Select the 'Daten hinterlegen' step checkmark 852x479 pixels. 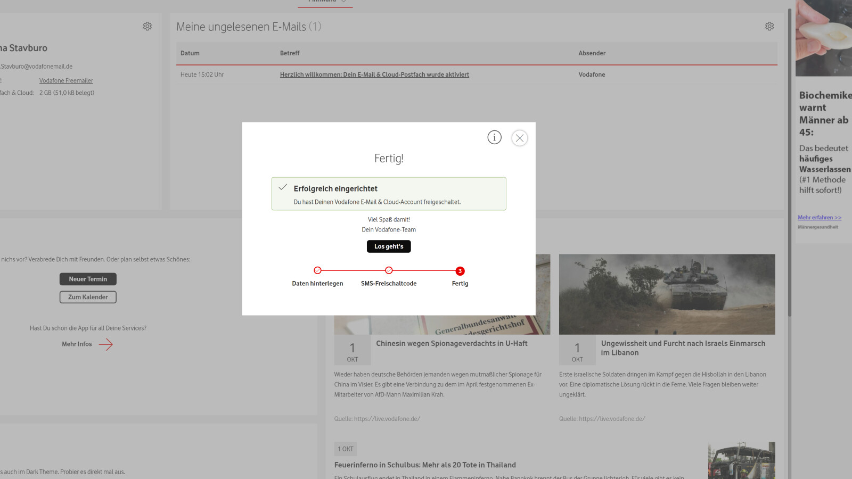tap(317, 270)
